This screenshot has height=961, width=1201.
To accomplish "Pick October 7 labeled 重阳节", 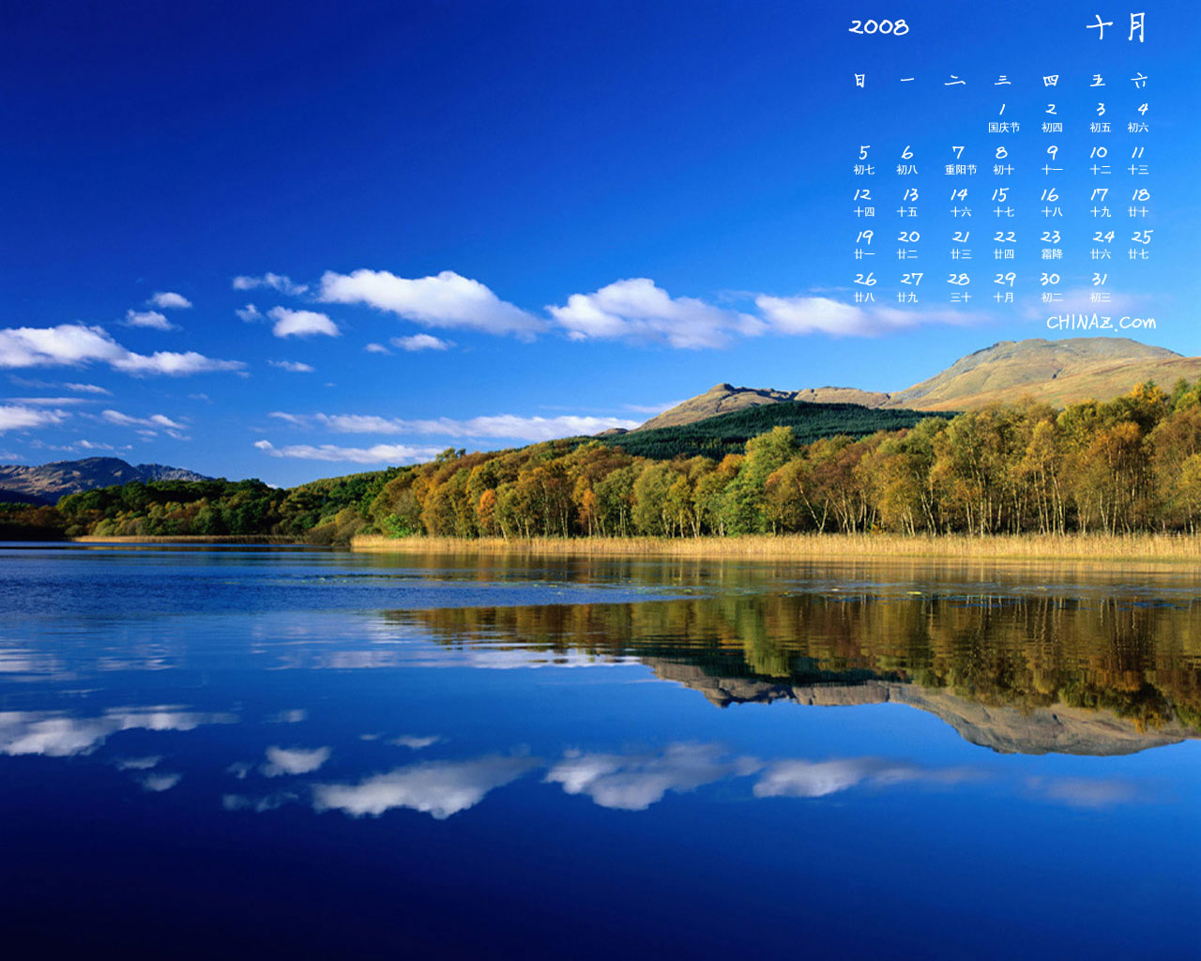I will click(959, 159).
